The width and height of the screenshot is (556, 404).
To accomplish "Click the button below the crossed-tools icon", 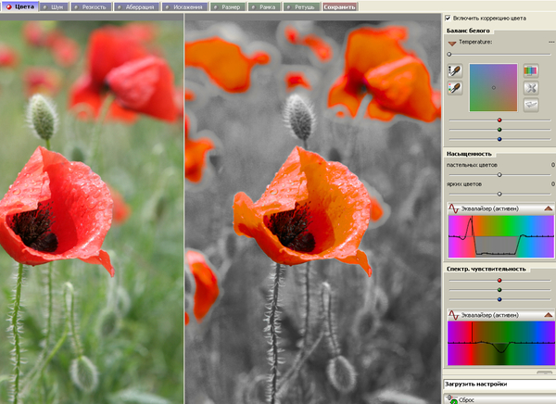I will pos(531,105).
